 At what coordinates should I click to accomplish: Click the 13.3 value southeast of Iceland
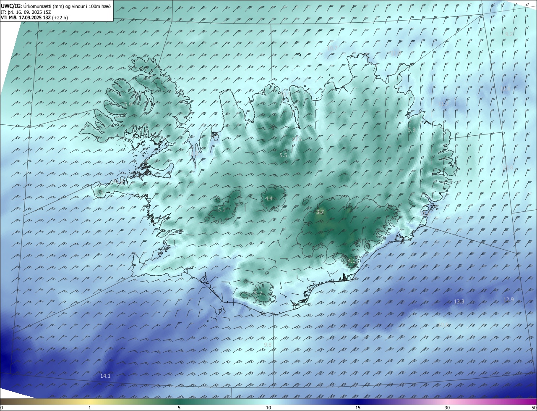point(459,301)
